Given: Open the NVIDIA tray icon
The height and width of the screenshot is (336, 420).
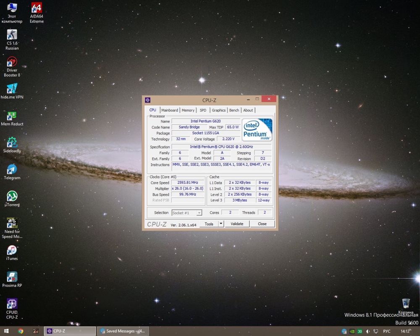Looking at the screenshot, I should [352, 331].
